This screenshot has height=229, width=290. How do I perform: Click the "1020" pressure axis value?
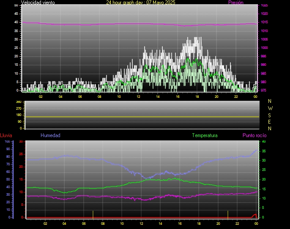[264, 13]
